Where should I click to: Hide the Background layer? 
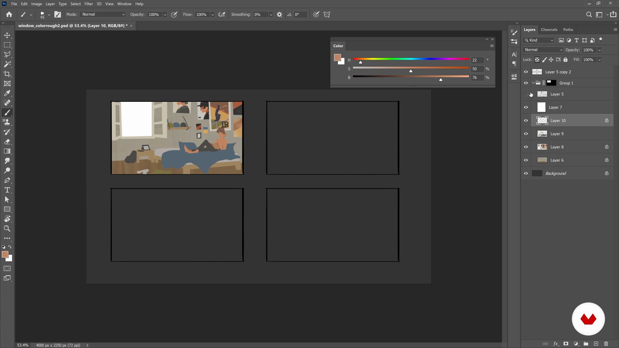[x=526, y=173]
